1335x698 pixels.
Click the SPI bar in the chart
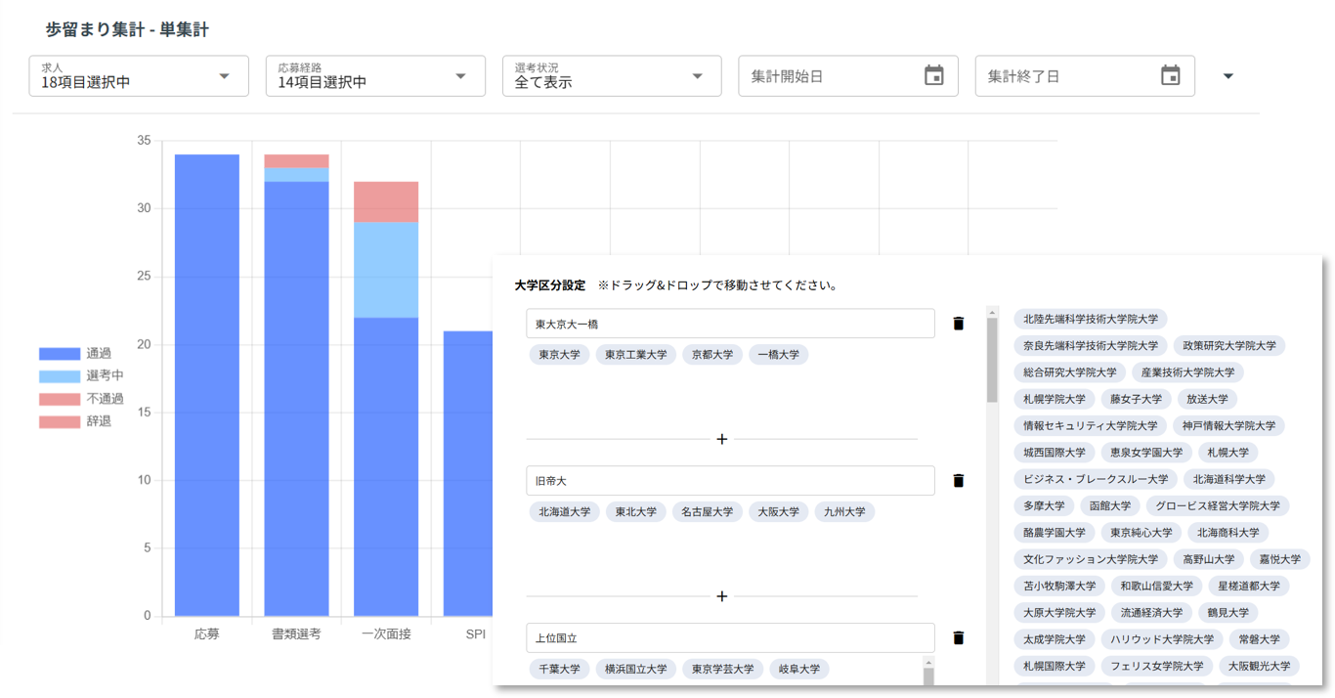(467, 473)
